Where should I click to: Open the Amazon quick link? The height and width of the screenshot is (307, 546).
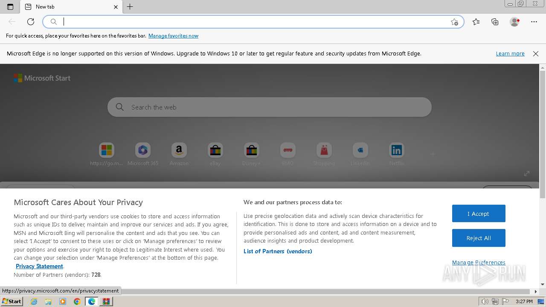(x=179, y=154)
